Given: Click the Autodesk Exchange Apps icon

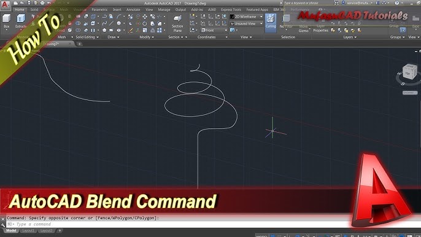Looking at the screenshot, I should point(377,3).
